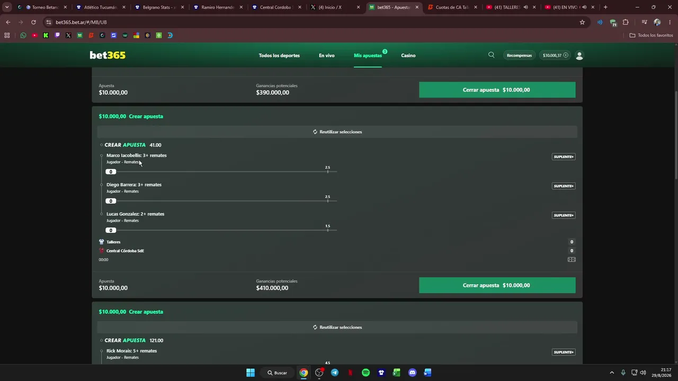678x381 pixels.
Task: Open the Kick bookmark icon
Action: (46, 35)
